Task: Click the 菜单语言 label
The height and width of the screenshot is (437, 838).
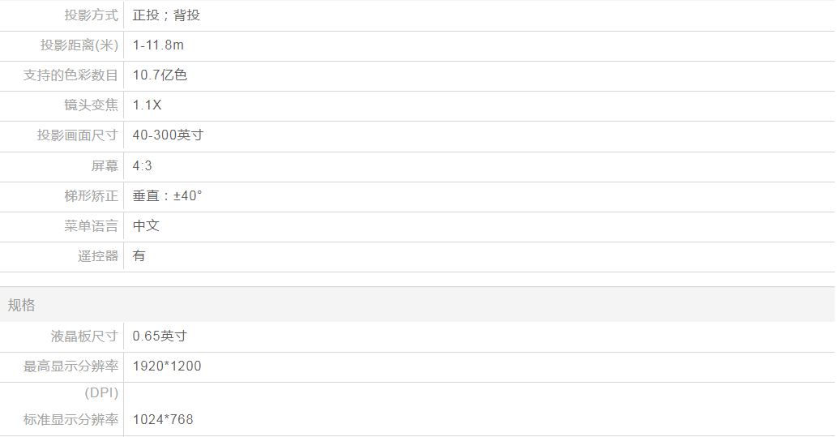Action: (91, 226)
